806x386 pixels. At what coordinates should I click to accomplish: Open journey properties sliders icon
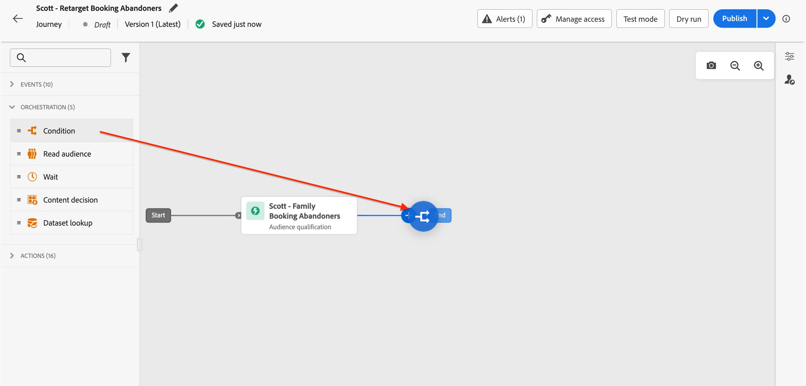(x=789, y=56)
